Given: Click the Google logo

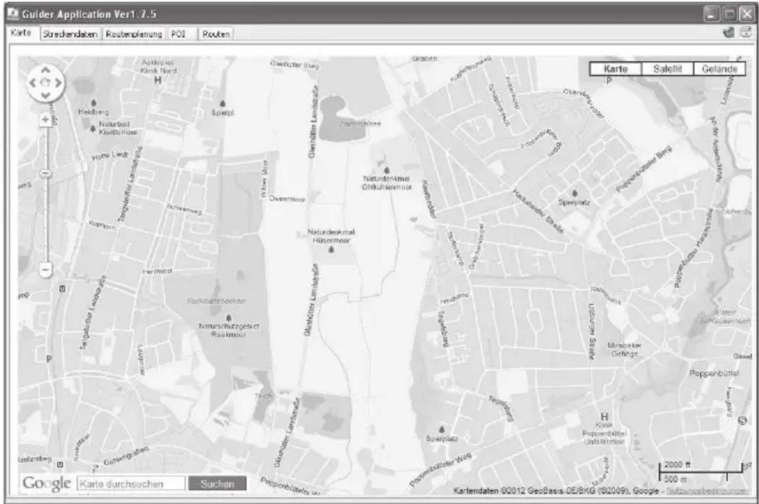Looking at the screenshot, I should [x=47, y=483].
